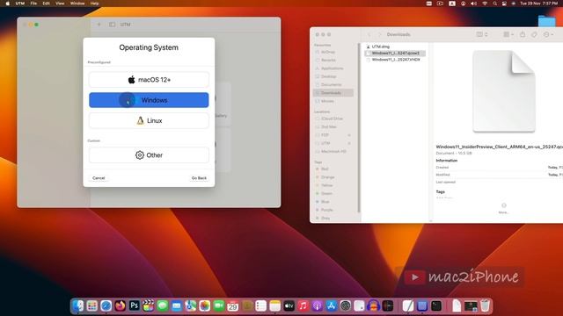Open Macintosh HD in Finder sidebar
This screenshot has width=563, height=316.
click(333, 152)
